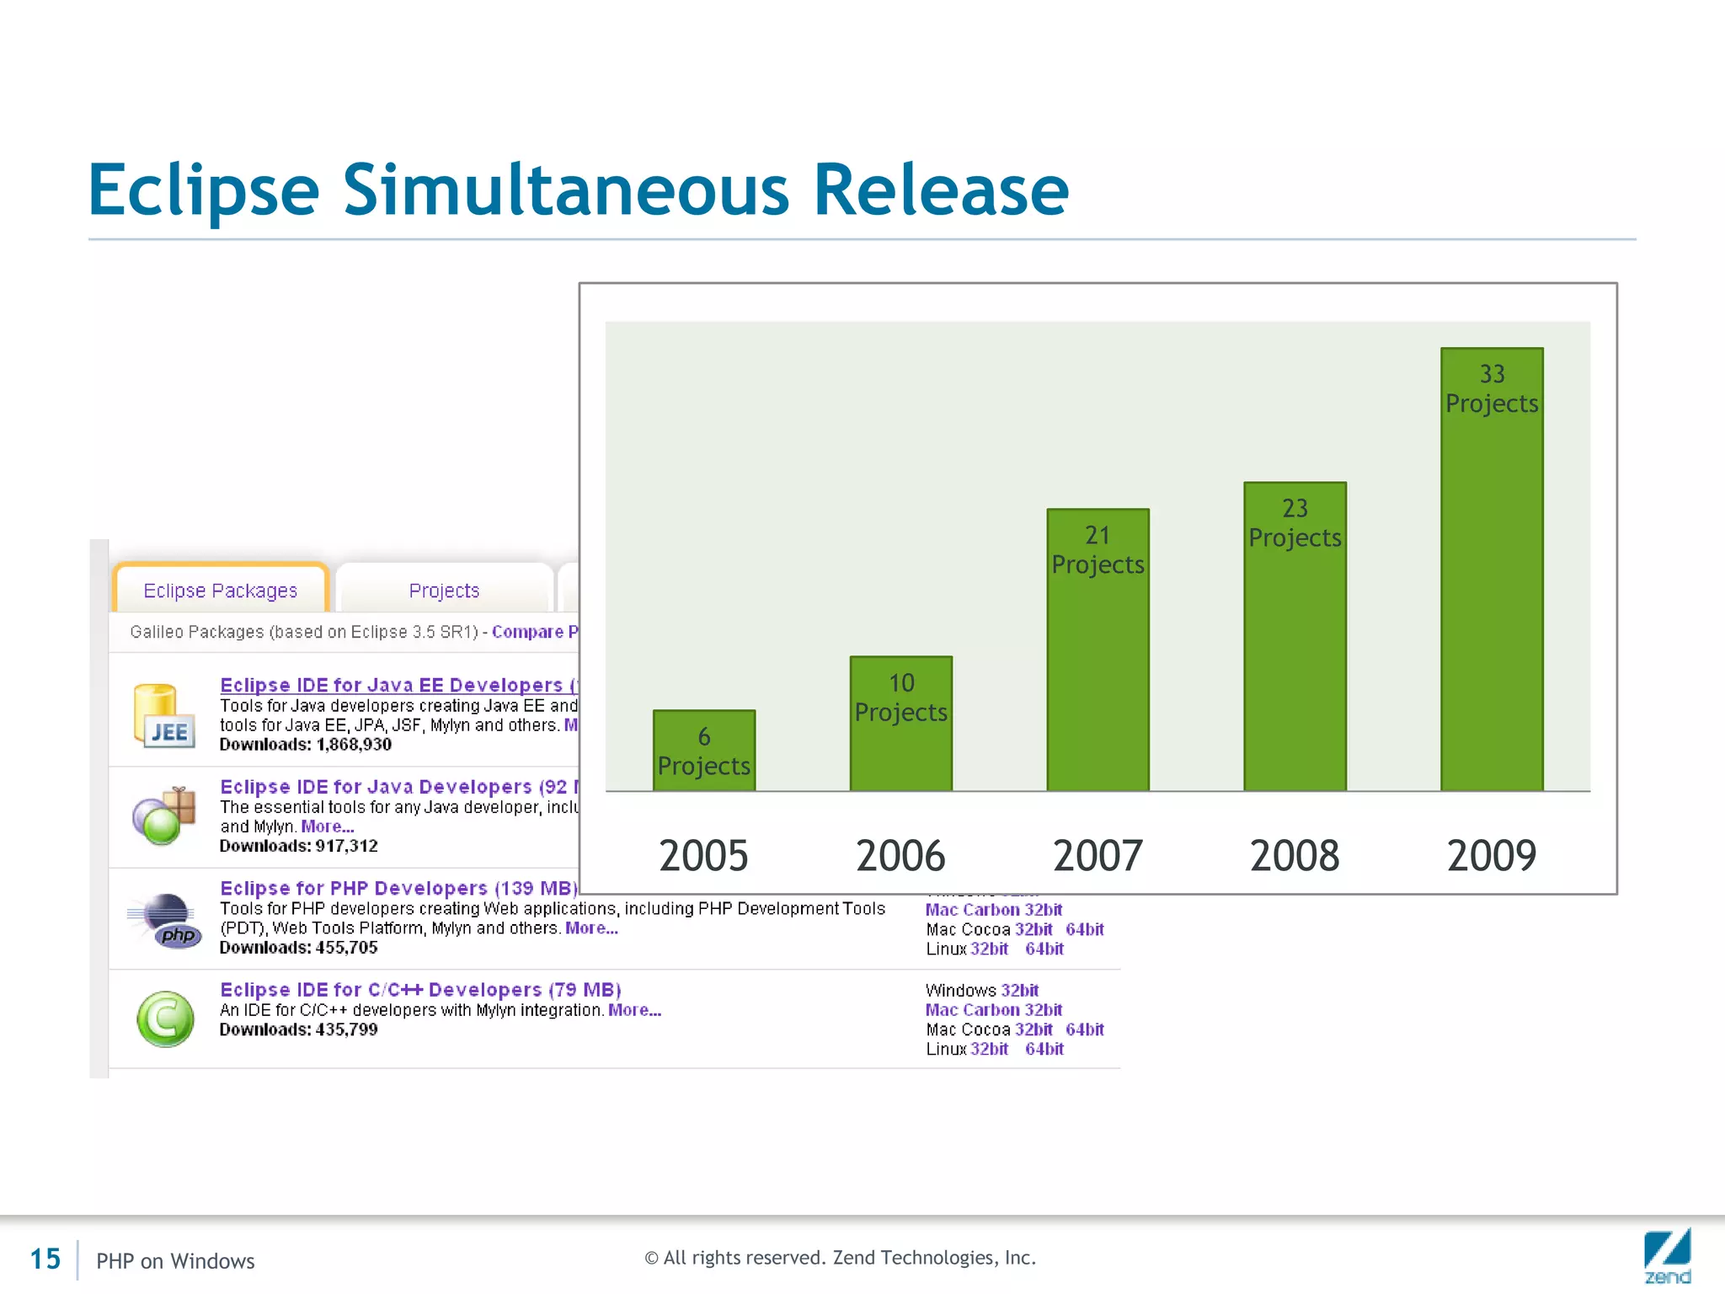The height and width of the screenshot is (1294, 1725).
Task: Click the 10 Projects bar for 2006
Action: click(x=901, y=724)
